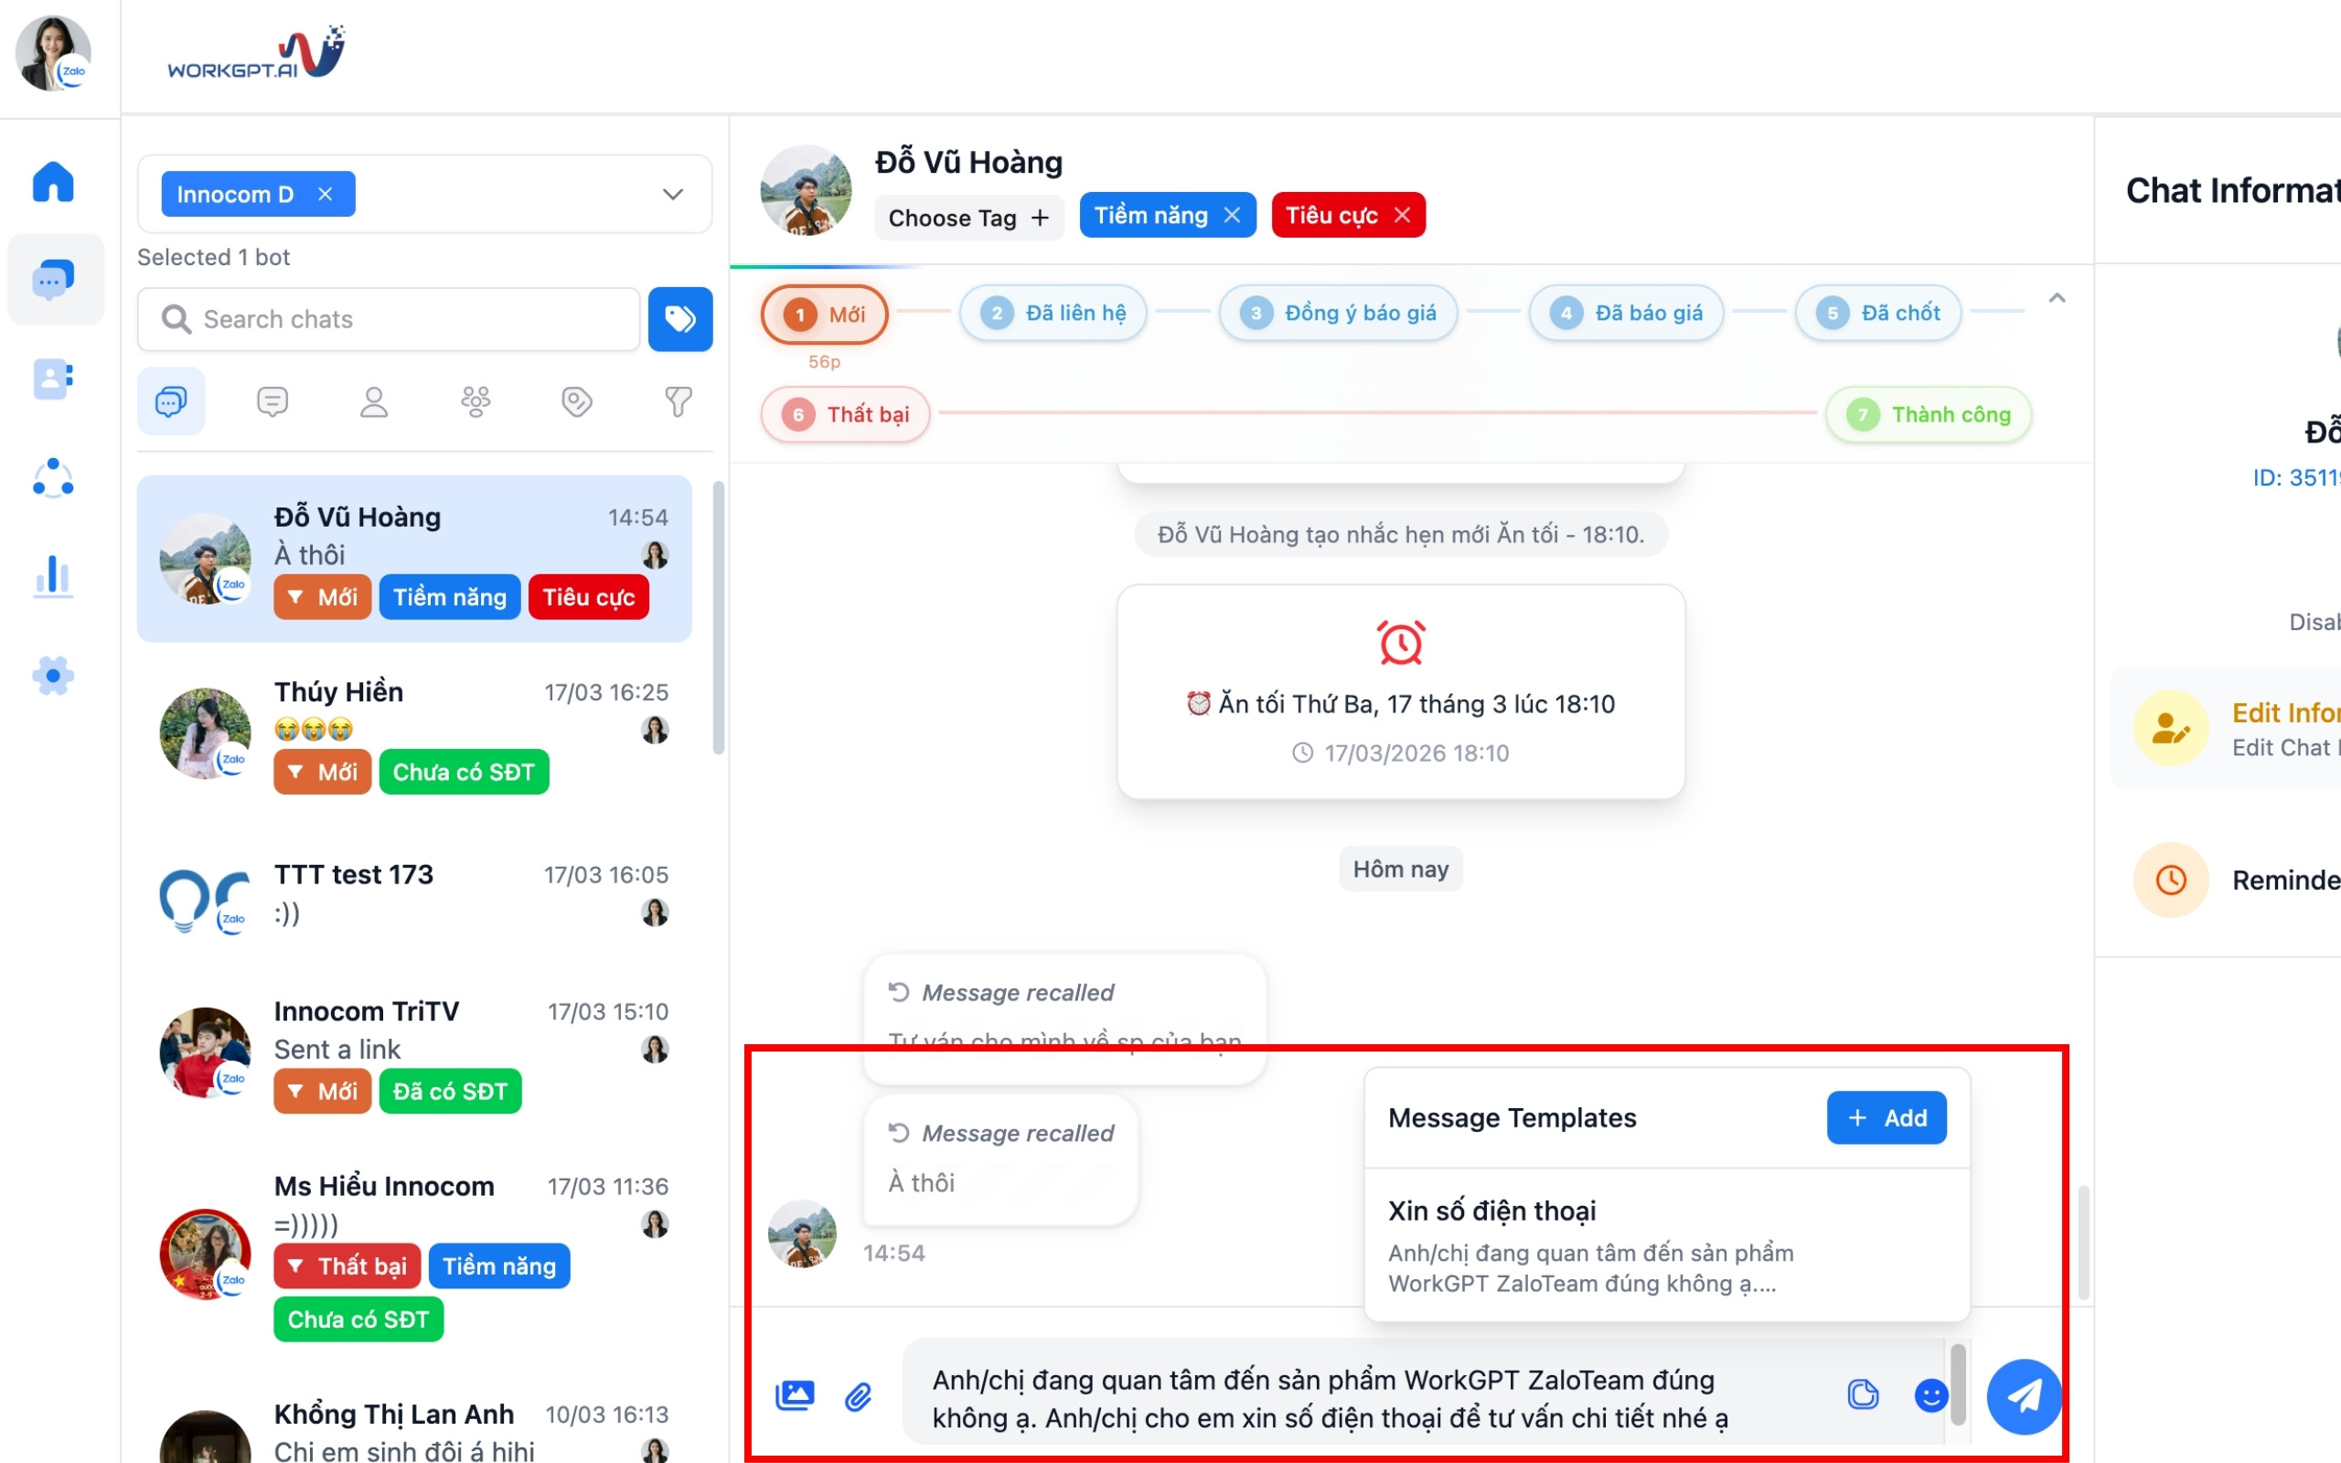Switch to the unread messages tab
The image size is (2341, 1463).
[273, 401]
